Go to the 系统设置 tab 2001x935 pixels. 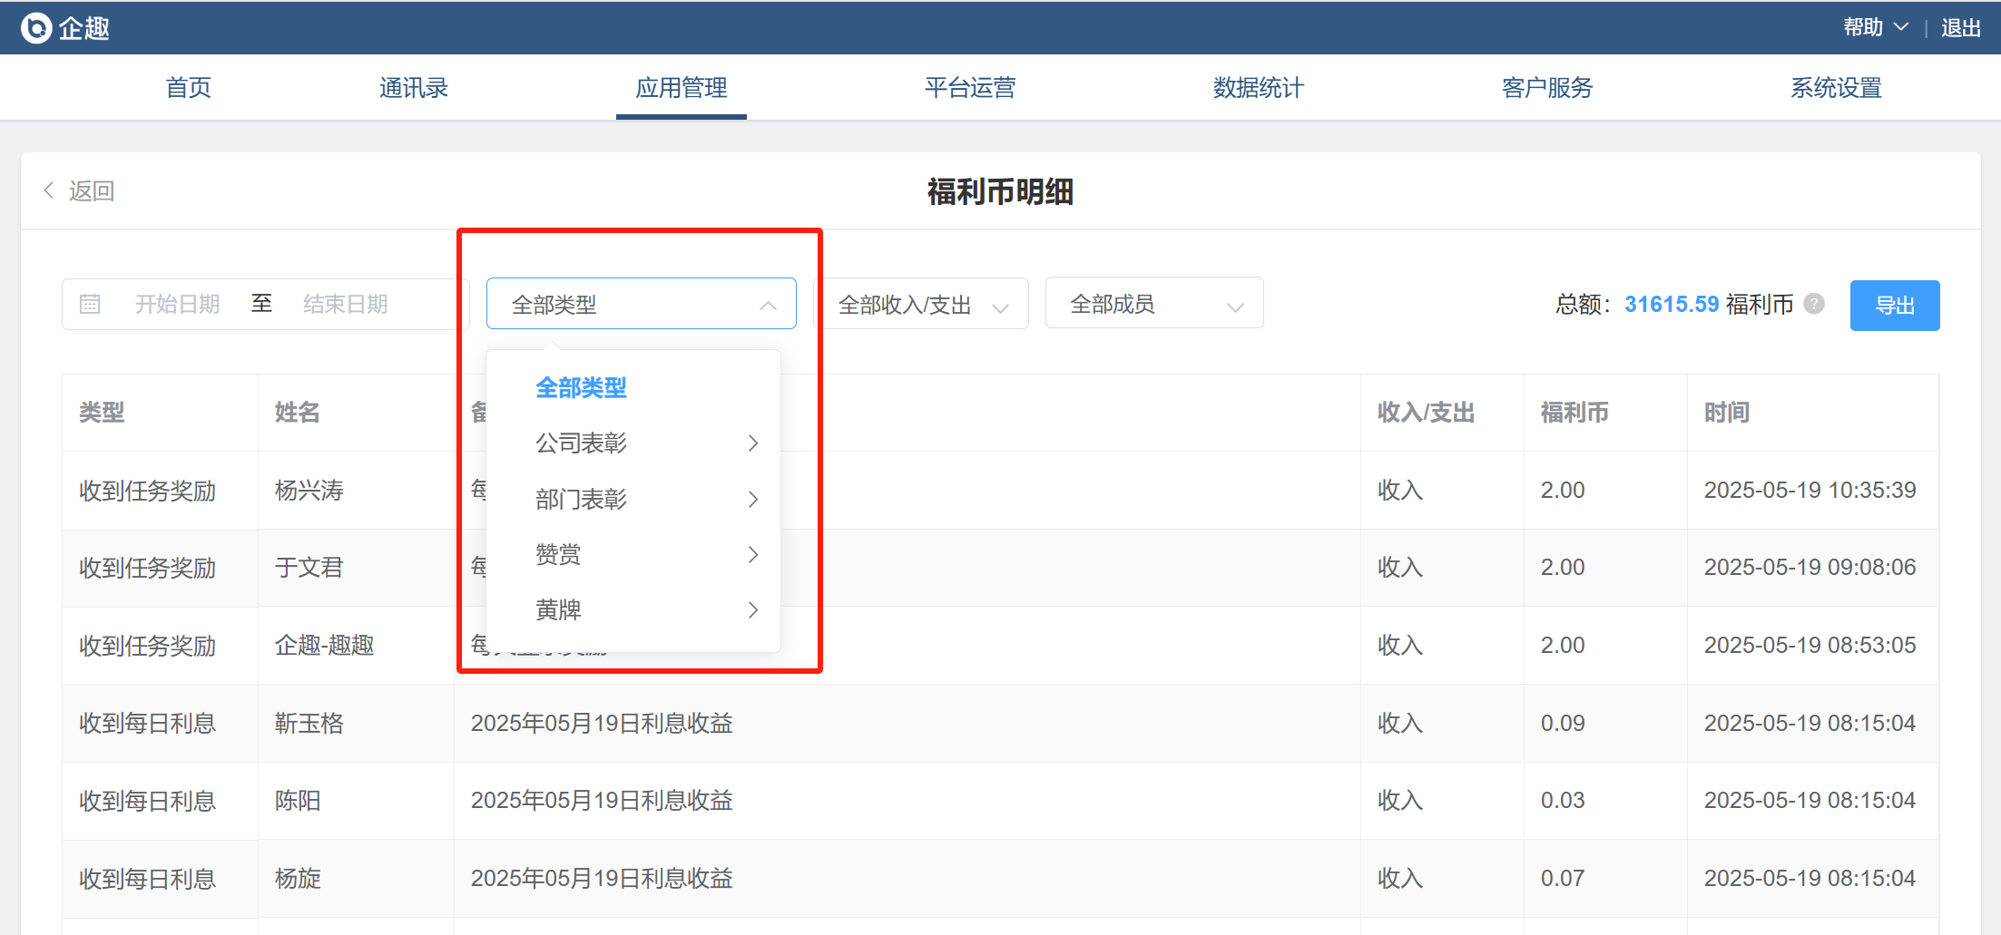pos(1835,88)
